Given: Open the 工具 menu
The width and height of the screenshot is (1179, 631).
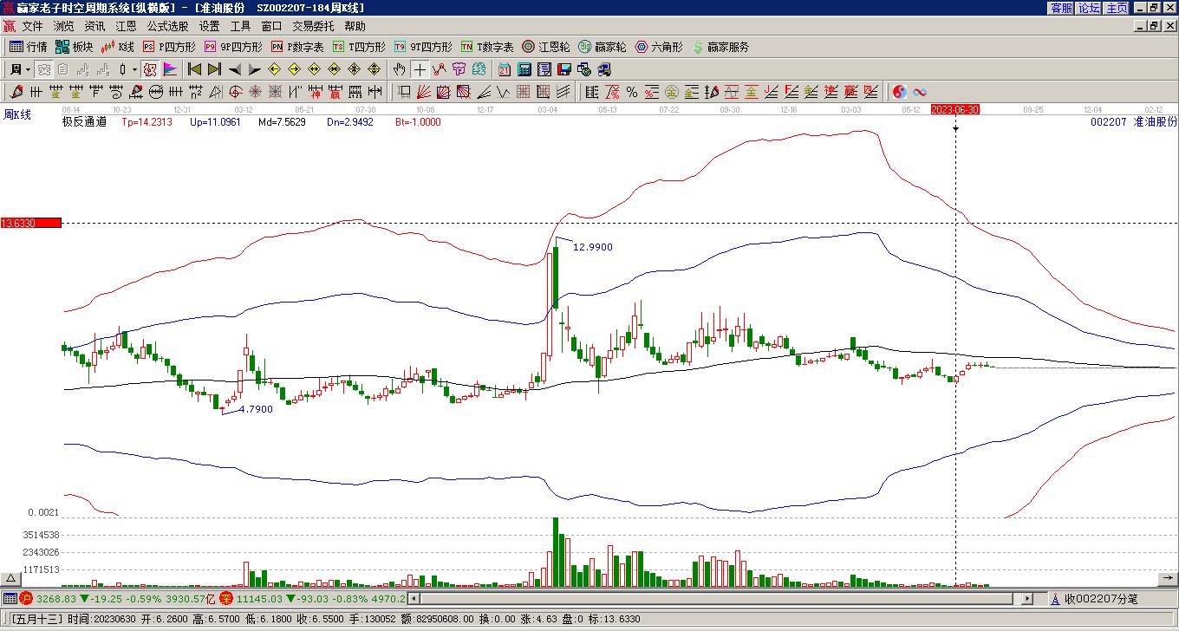Looking at the screenshot, I should click(x=240, y=27).
